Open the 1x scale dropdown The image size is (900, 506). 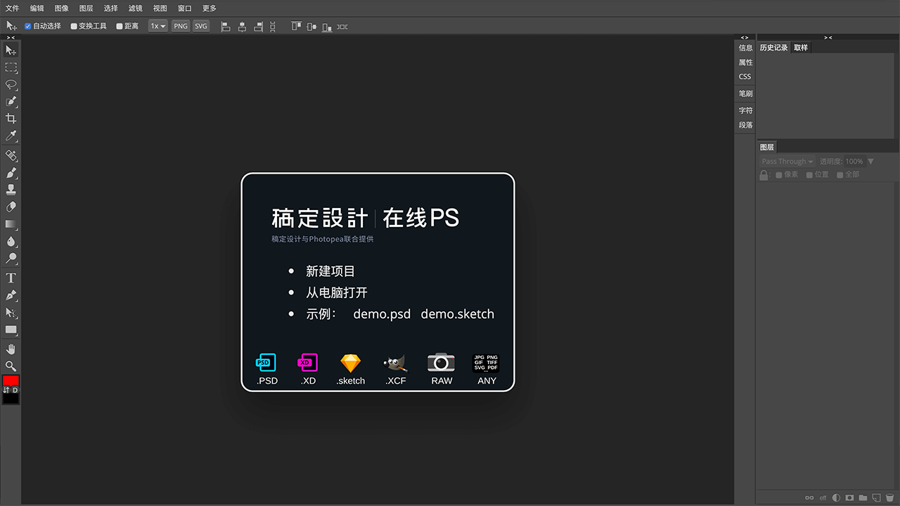[157, 26]
